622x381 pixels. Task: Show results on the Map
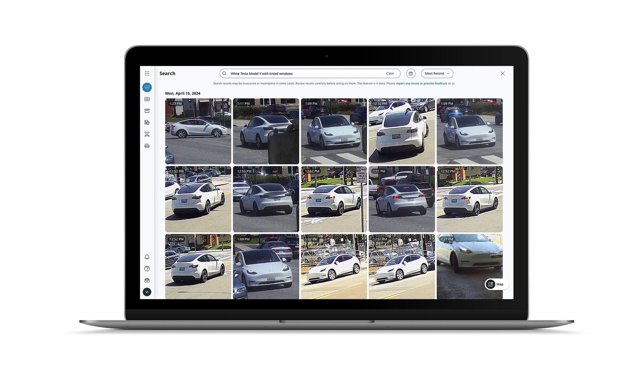496,284
